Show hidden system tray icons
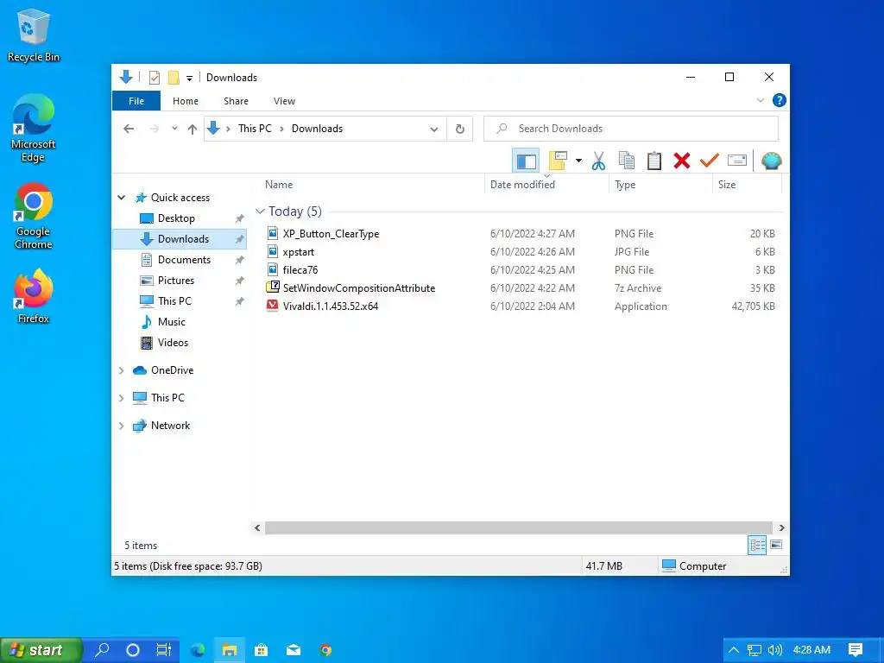The height and width of the screenshot is (663, 884). [x=734, y=650]
